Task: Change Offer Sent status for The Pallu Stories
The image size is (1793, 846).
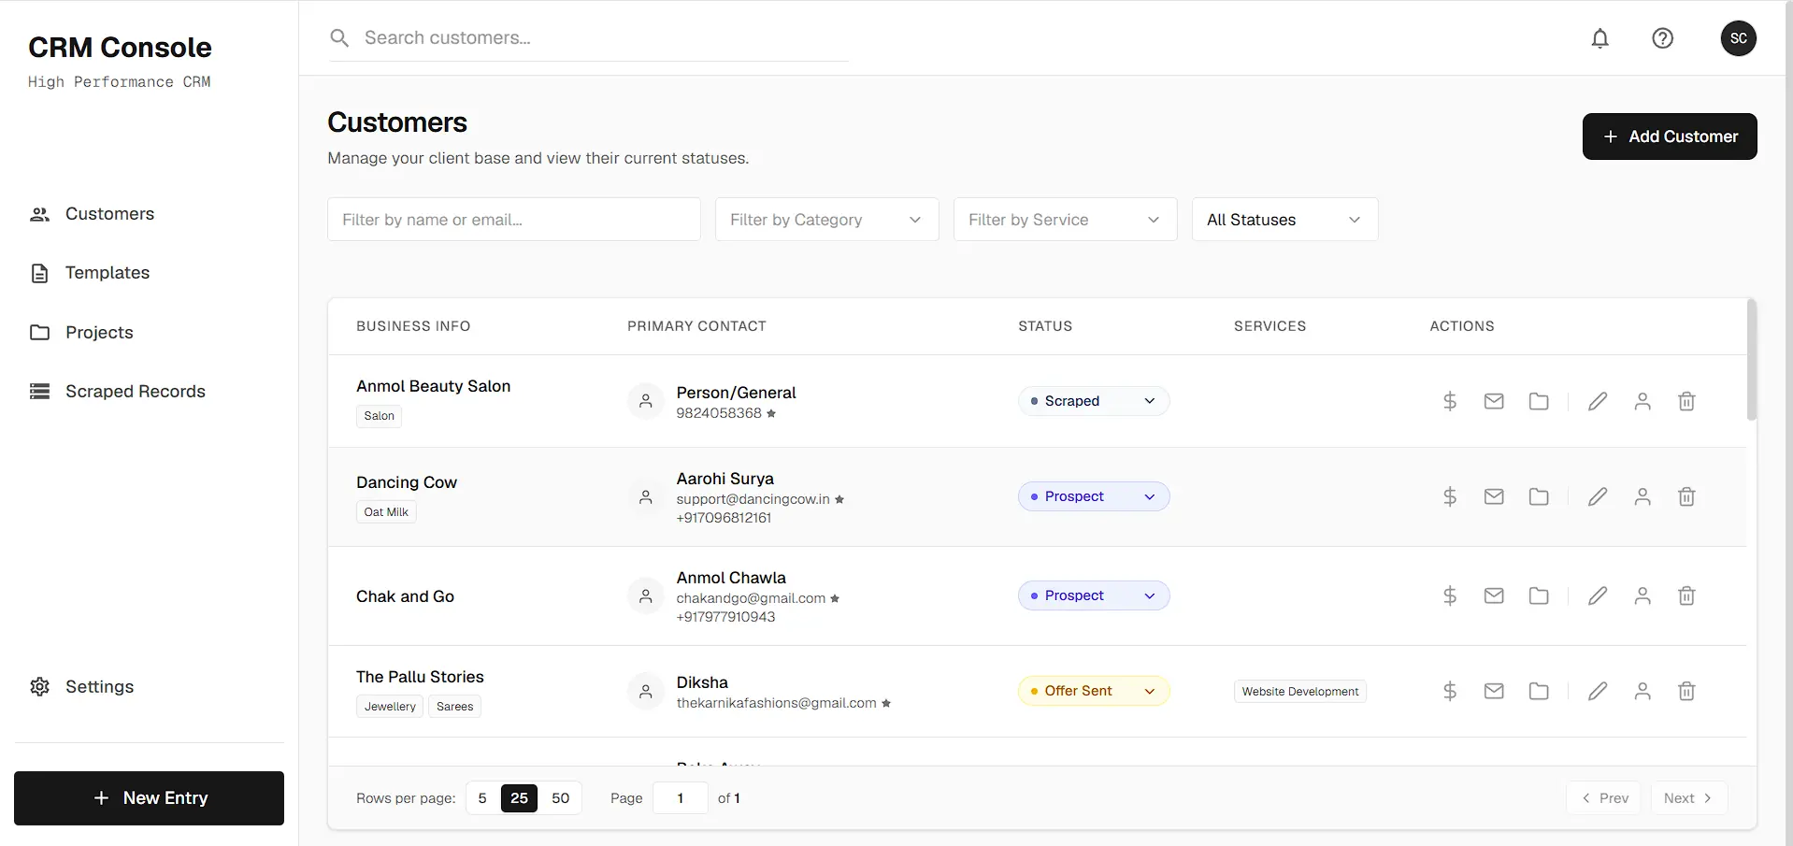Action: pyautogui.click(x=1094, y=691)
